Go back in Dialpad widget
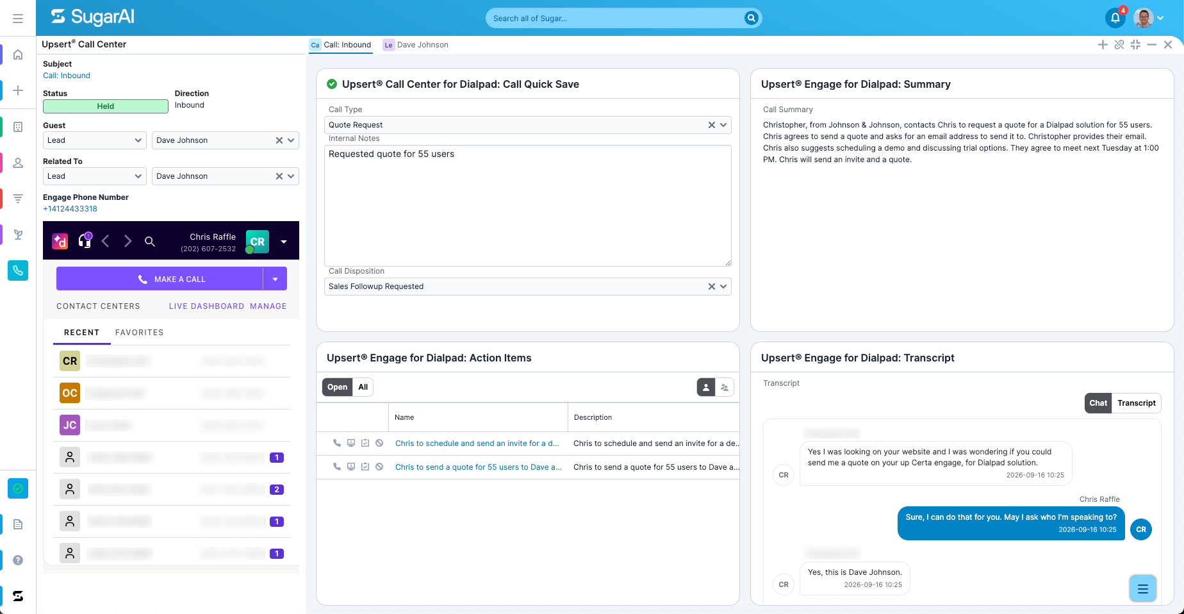1184x614 pixels. (106, 241)
